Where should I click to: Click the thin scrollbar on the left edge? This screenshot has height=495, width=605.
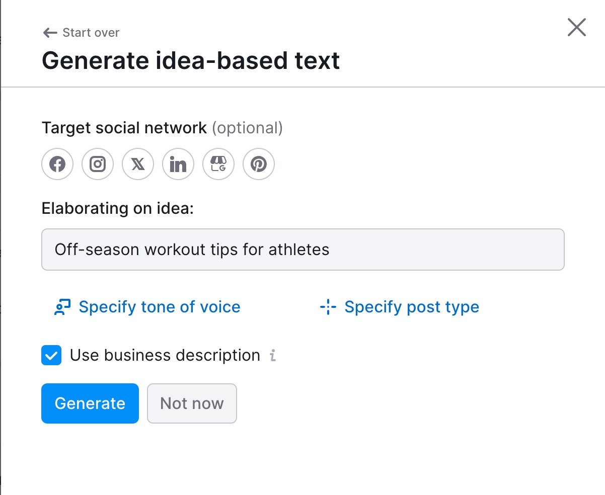coord(2,247)
